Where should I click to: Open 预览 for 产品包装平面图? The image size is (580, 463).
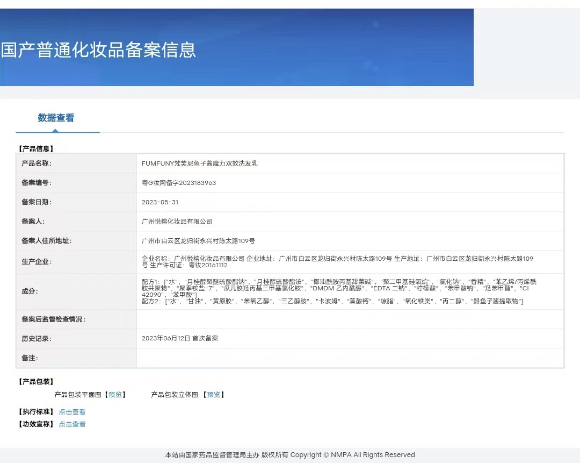pos(115,394)
